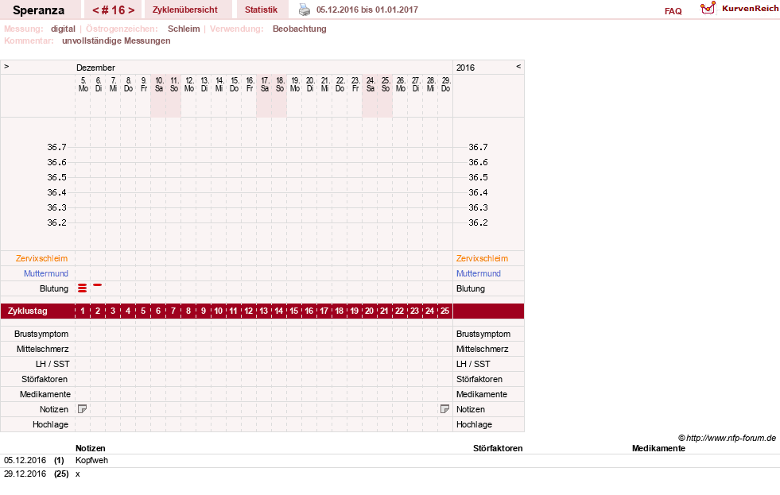Viewport: 780px width, 495px height.
Task: Click the note row dated 29.12.2016
Action: (x=390, y=474)
